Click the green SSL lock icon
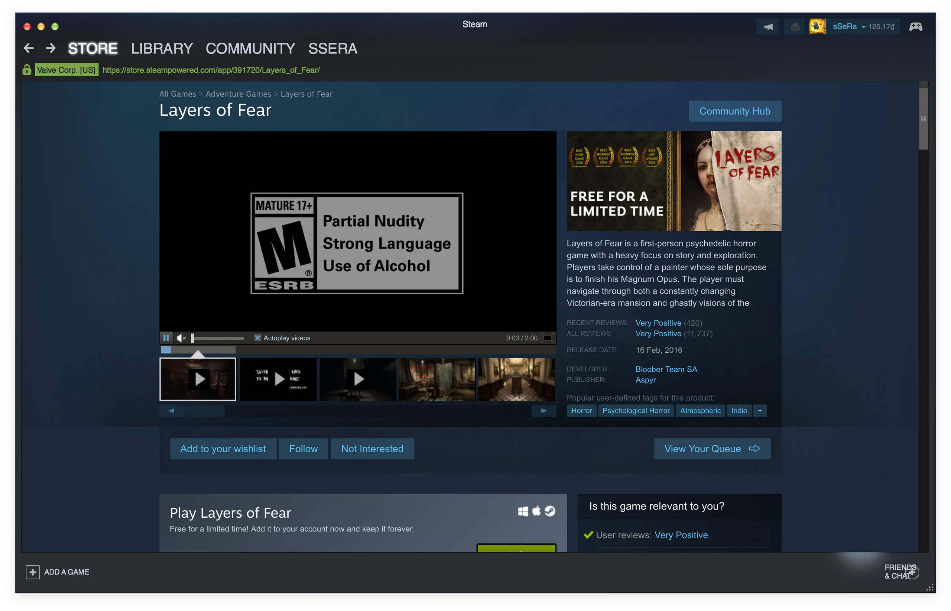Screen dimensions: 951x611 coord(27,70)
